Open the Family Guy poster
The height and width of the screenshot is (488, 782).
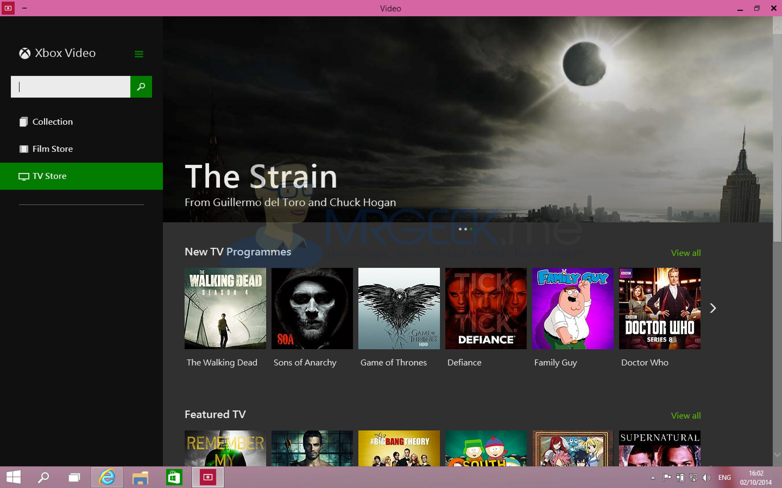[x=573, y=309]
